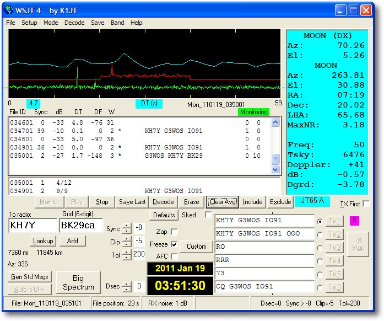
Task: Click the Clip stepper arrows
Action: [127, 242]
